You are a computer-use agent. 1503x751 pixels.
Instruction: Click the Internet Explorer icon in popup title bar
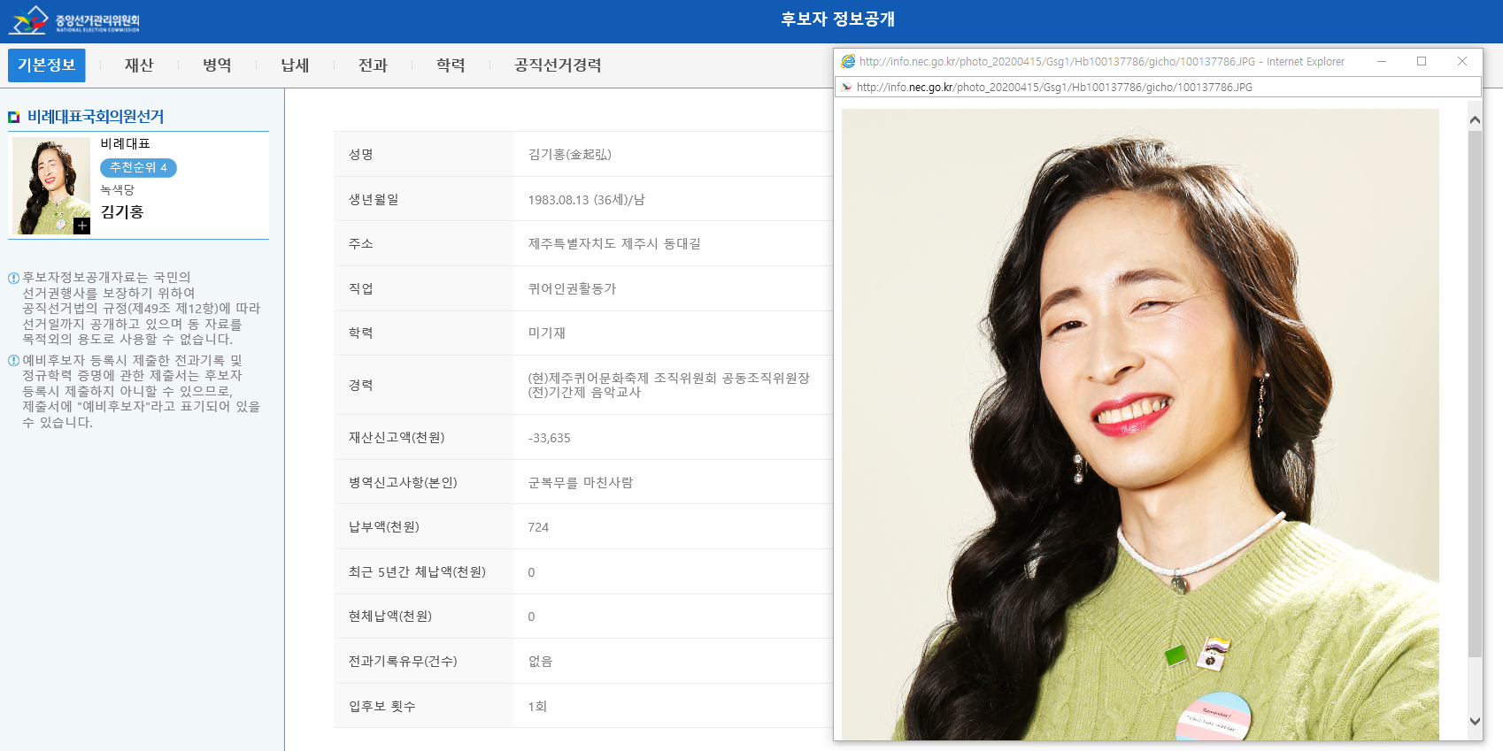click(x=848, y=62)
